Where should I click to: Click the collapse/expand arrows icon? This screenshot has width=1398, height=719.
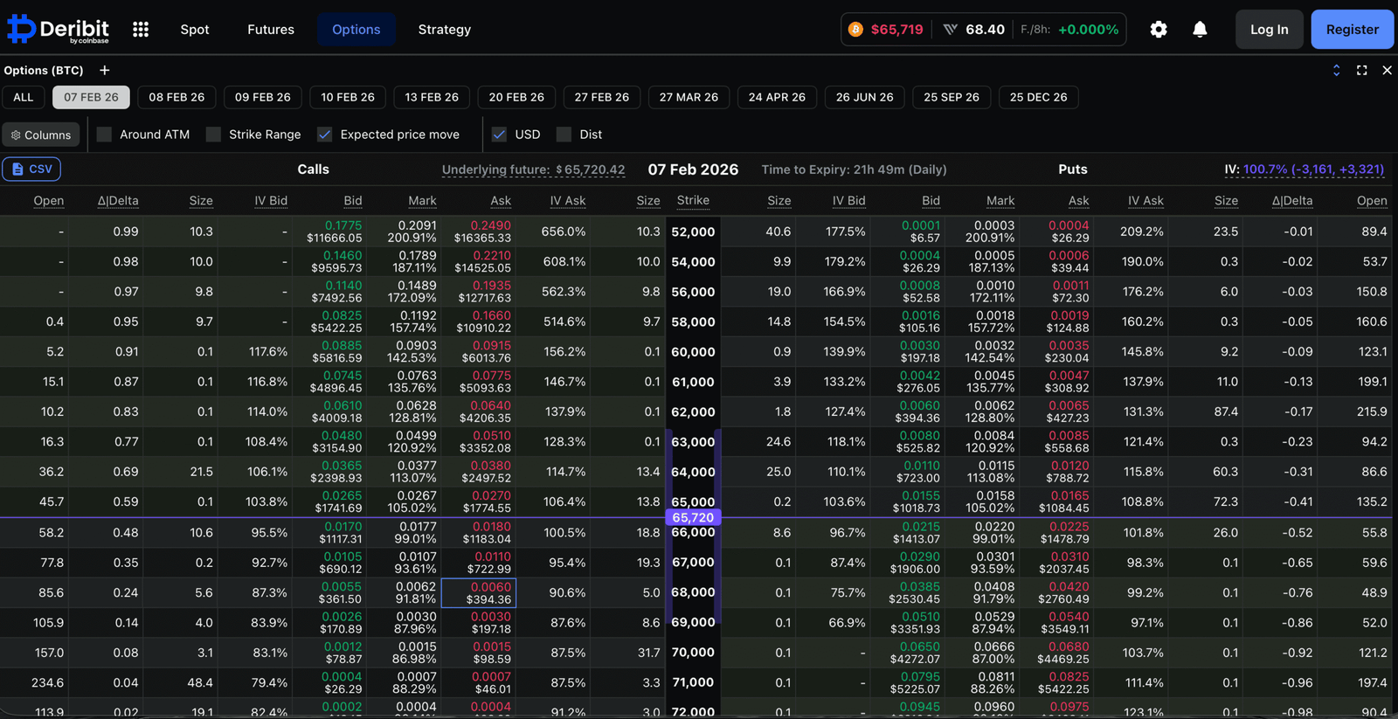pos(1336,70)
